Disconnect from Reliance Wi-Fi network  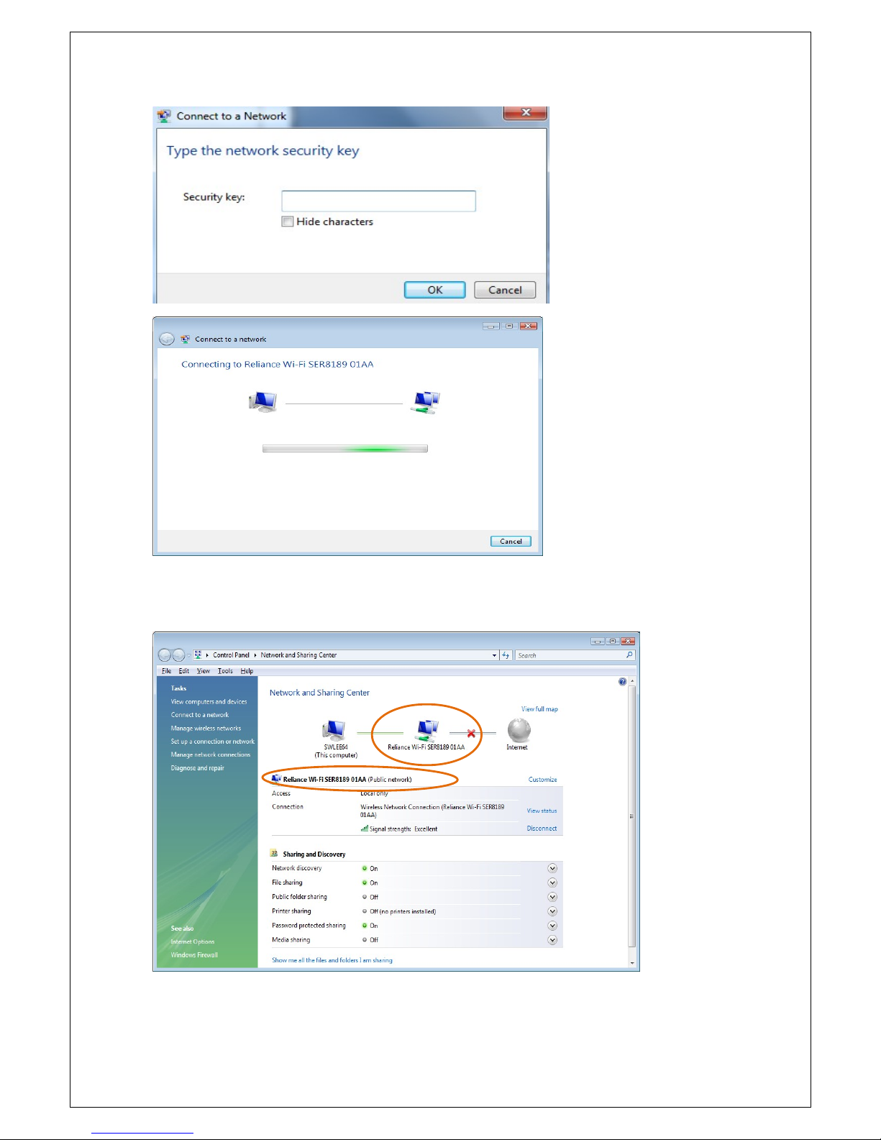pyautogui.click(x=542, y=829)
